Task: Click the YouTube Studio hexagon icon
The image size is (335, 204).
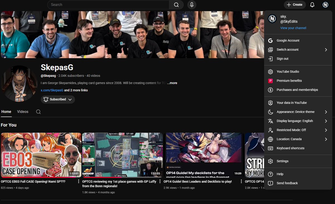Action: [270, 72]
